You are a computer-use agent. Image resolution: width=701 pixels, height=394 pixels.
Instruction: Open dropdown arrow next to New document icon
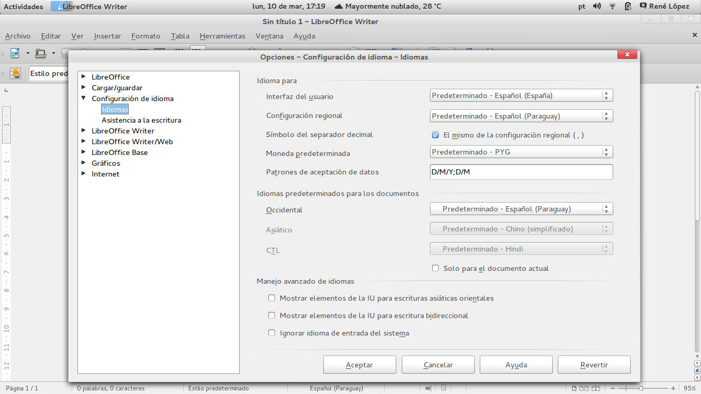pos(28,53)
